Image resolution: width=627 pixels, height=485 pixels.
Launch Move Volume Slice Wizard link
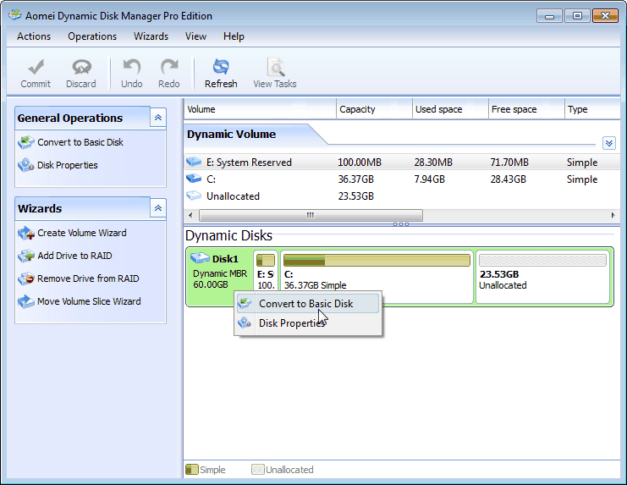point(89,301)
